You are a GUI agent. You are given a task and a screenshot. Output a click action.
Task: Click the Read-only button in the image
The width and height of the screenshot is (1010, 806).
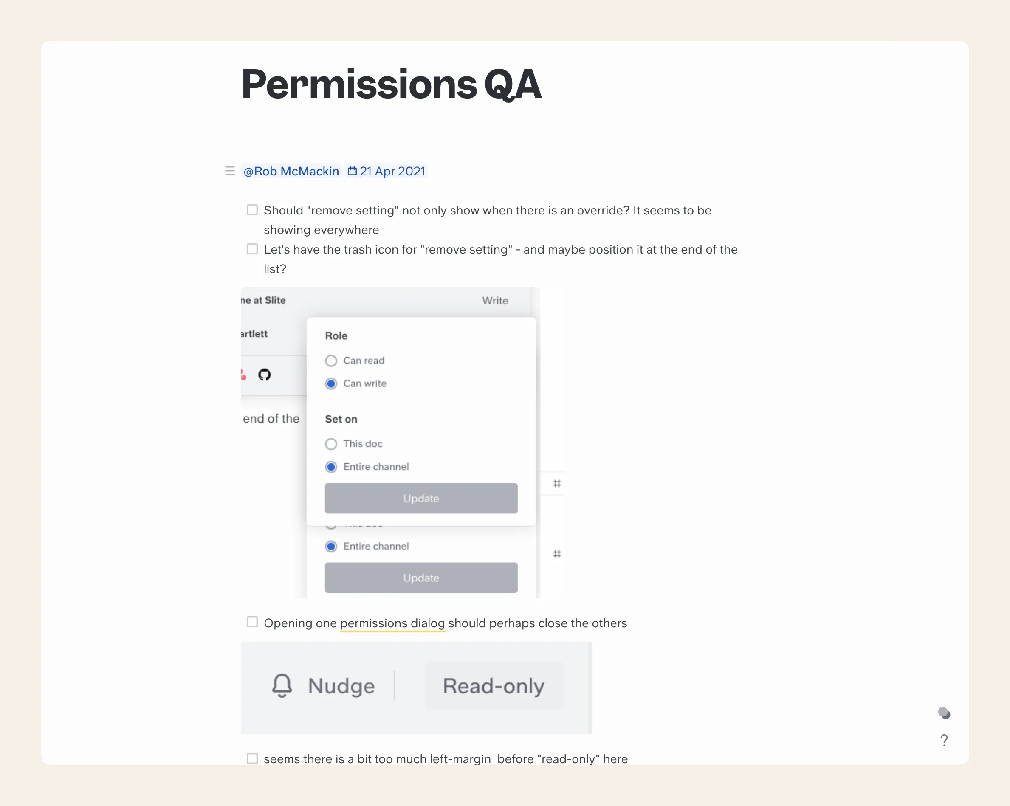coord(493,686)
